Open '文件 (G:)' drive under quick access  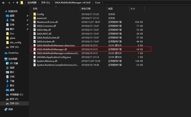click(x=14, y=47)
